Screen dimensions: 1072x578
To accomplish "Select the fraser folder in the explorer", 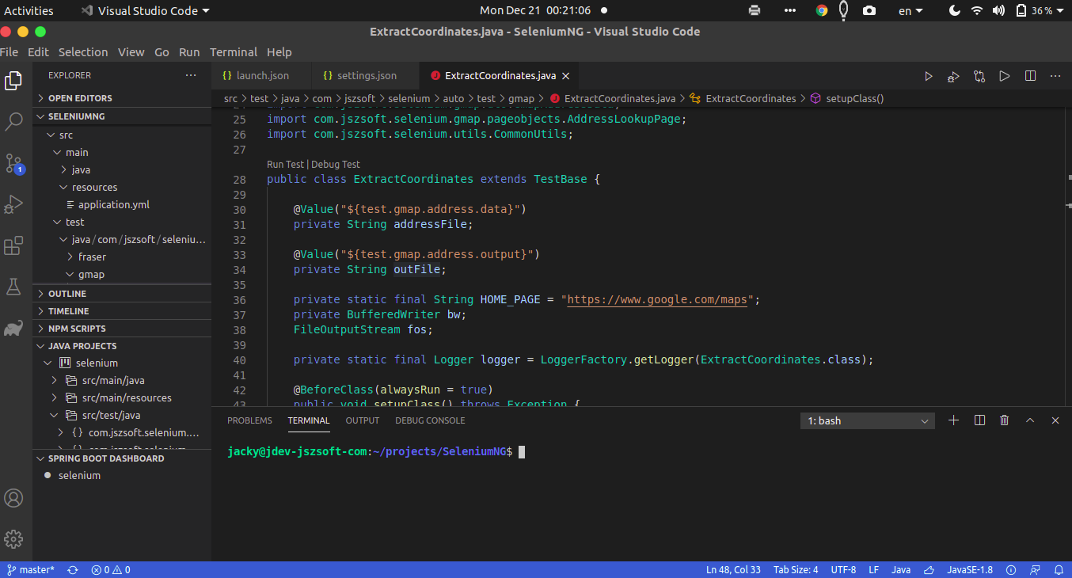I will tap(92, 257).
